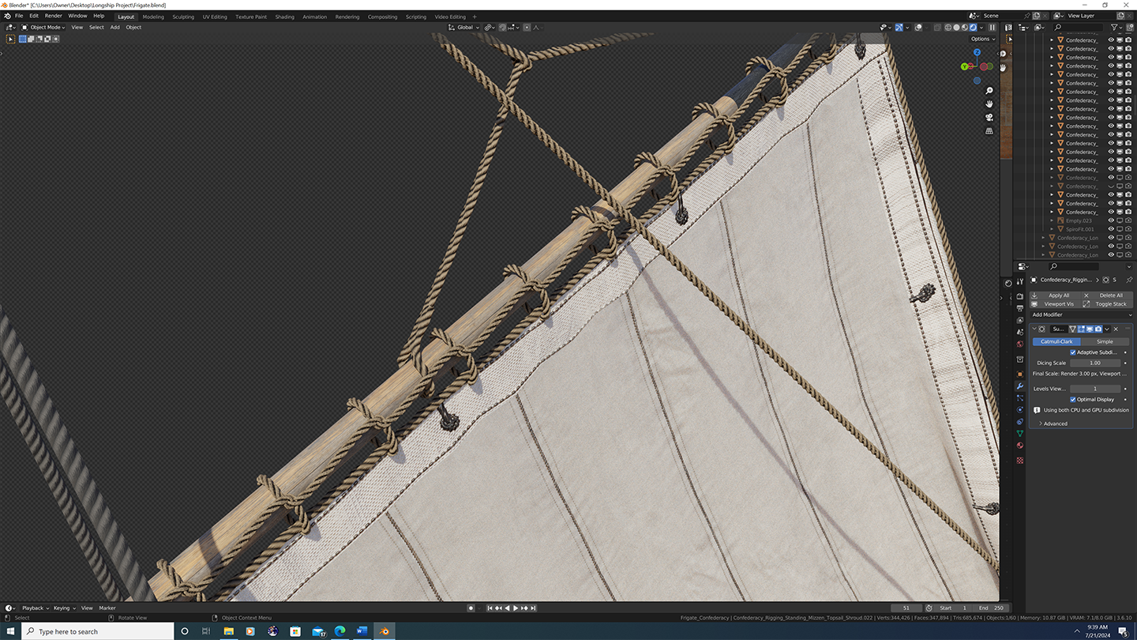This screenshot has width=1137, height=640.
Task: Open the Output properties tab
Action: (1020, 308)
